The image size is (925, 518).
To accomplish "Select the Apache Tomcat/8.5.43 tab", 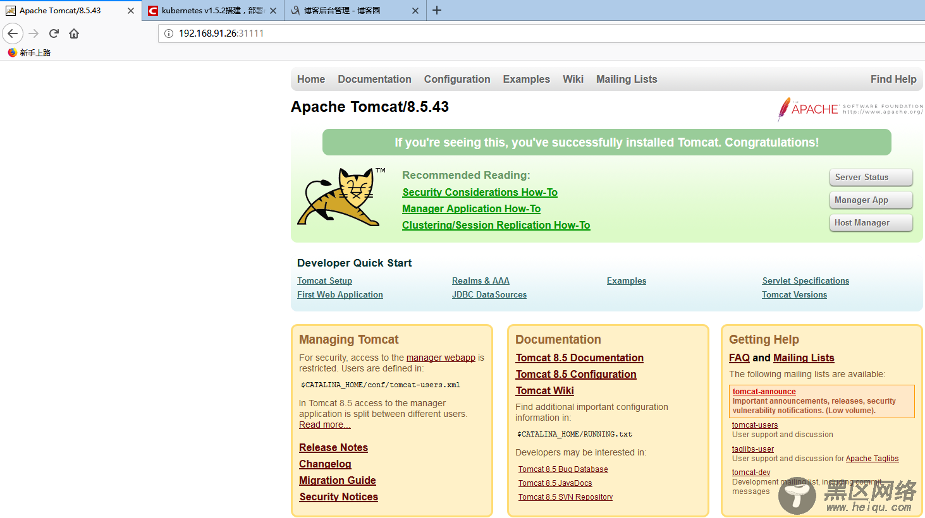I will click(x=70, y=11).
